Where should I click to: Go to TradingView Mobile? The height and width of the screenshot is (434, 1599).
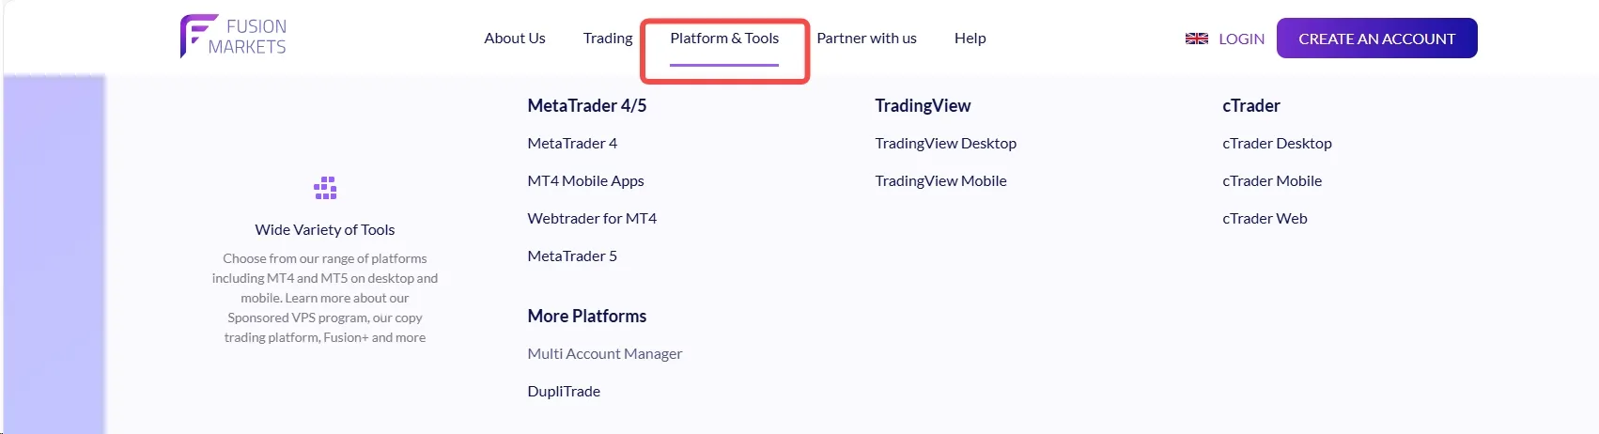pos(940,181)
